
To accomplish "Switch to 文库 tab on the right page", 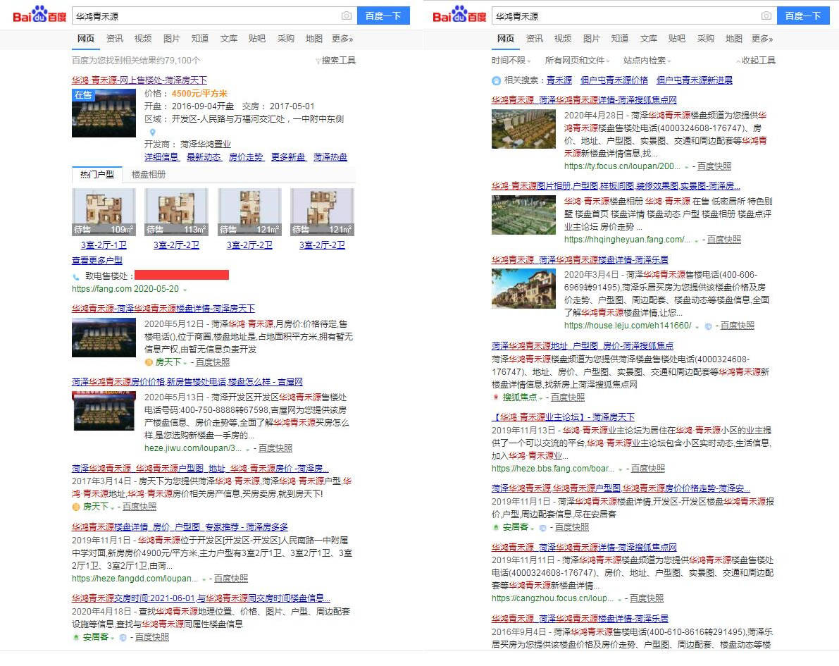I will (x=649, y=39).
